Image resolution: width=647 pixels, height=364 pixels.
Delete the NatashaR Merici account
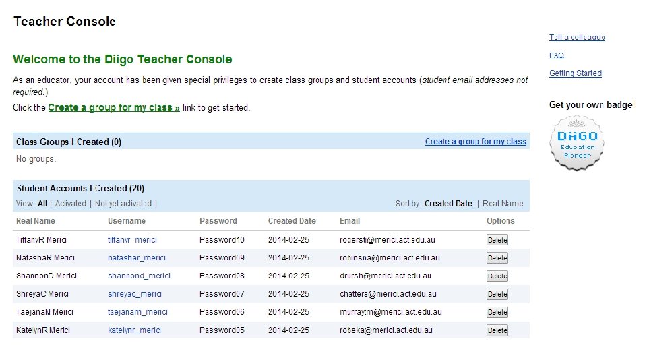point(497,258)
